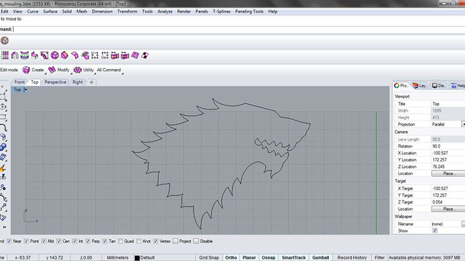Uncheck the wallpaper Show checkbox
The height and width of the screenshot is (261, 465).
(435, 230)
